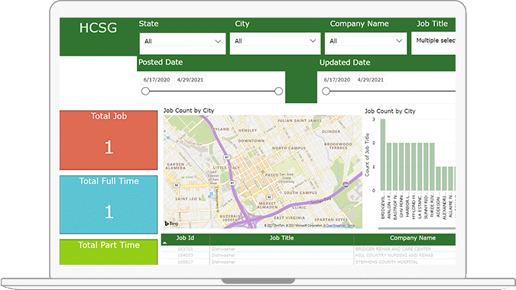Open the City dropdown filter
The image size is (516, 290).
(274, 41)
